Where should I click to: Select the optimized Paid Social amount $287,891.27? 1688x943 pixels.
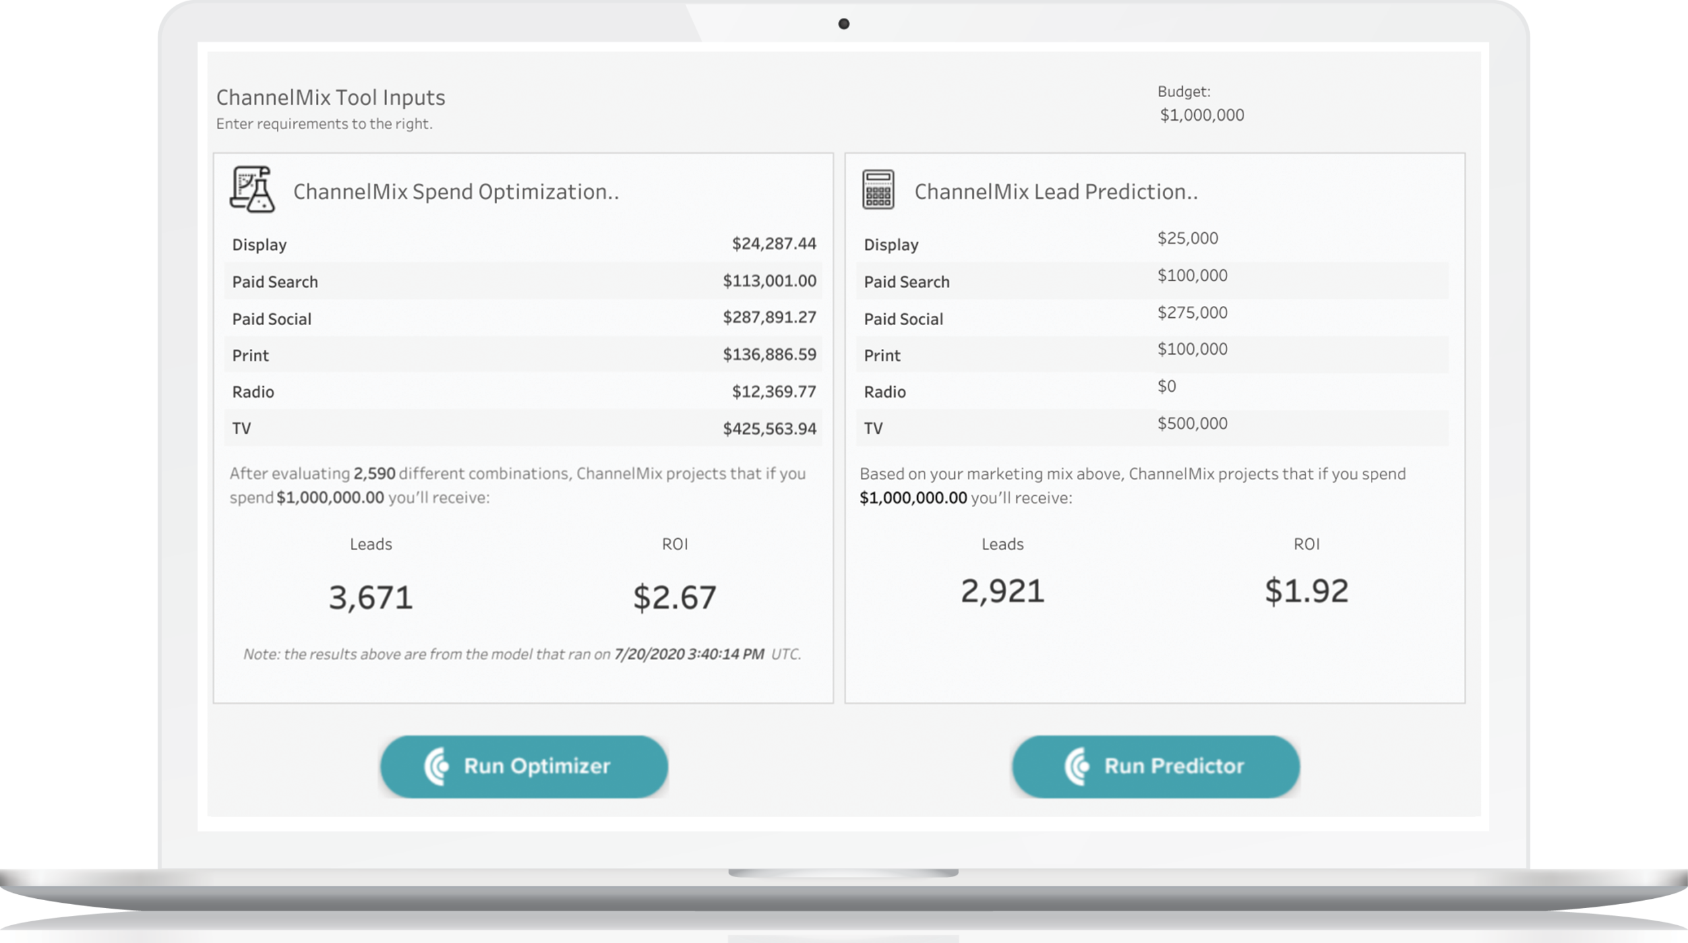click(x=769, y=317)
